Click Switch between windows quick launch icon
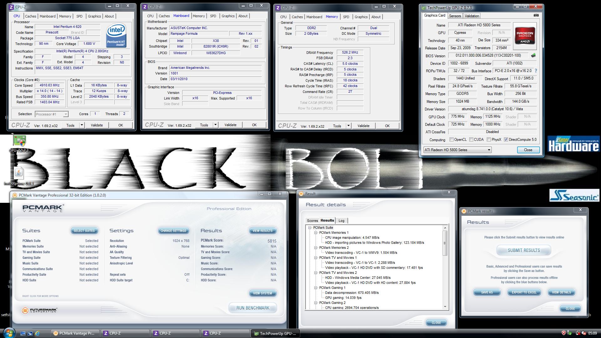Viewport: 601px width, 338px height. (x=30, y=333)
